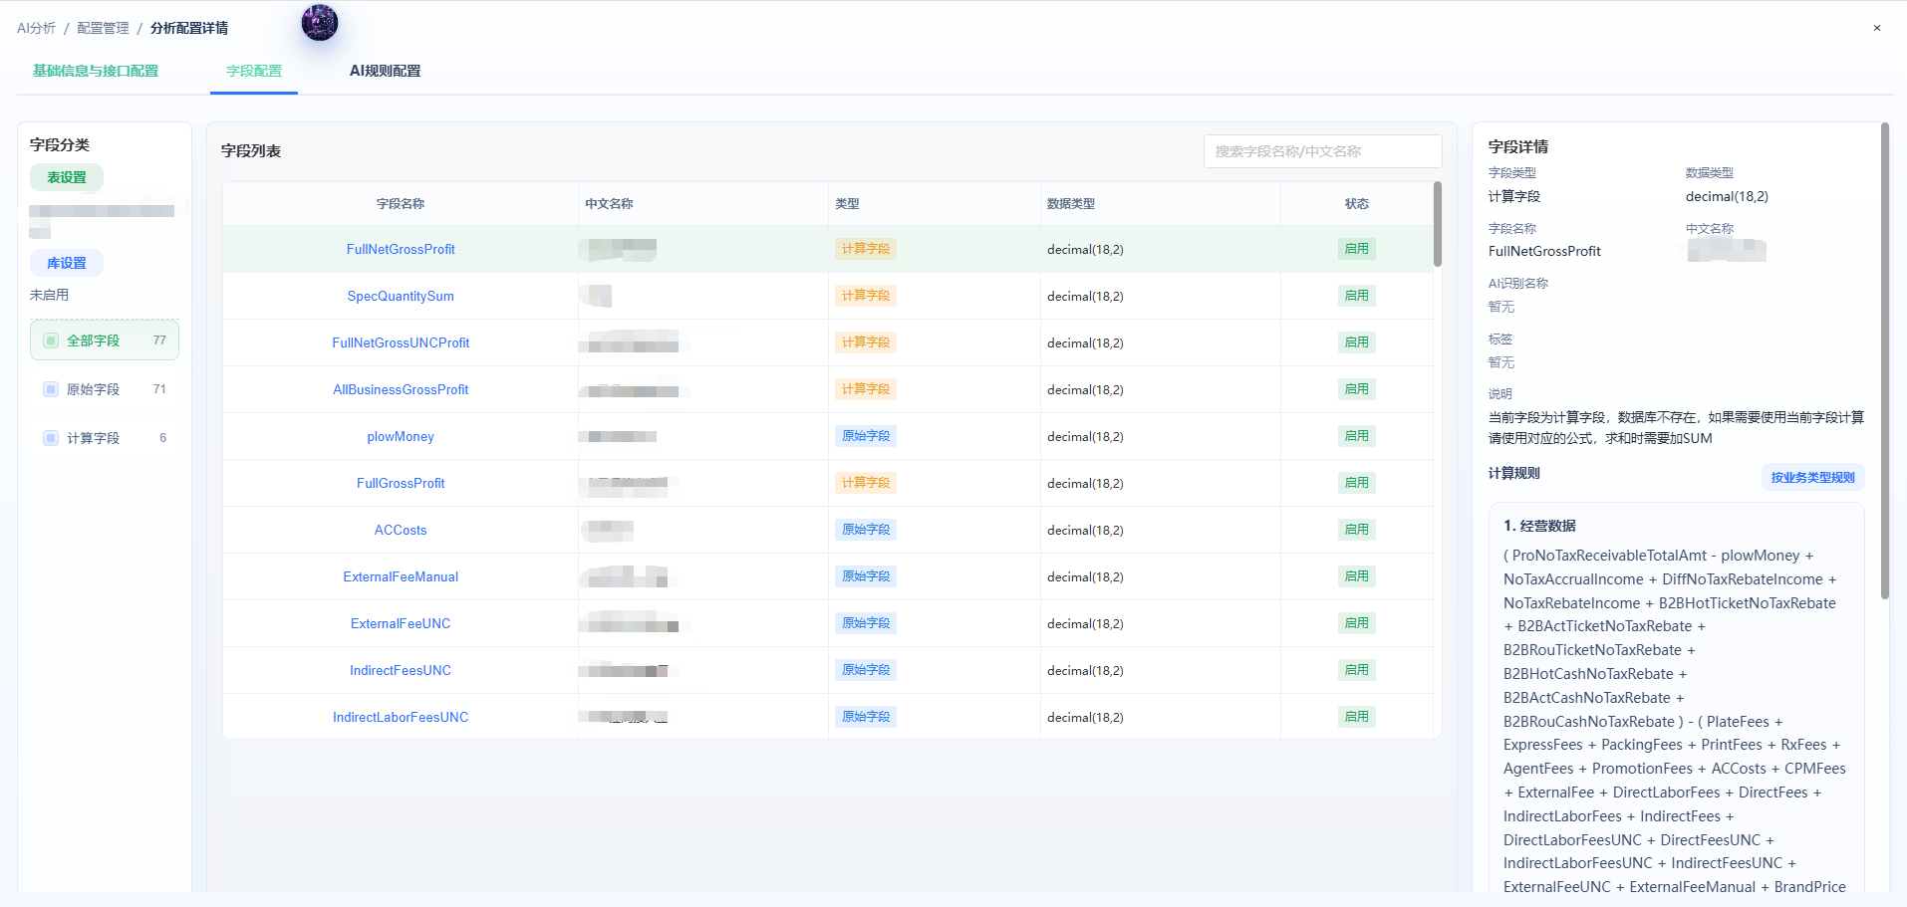Click the purple avatar icon at top
Image resolution: width=1907 pixels, height=907 pixels.
320,22
